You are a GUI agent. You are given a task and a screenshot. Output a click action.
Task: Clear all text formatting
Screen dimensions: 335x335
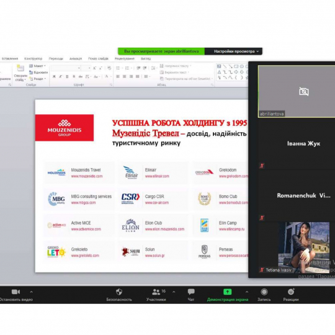(x=109, y=68)
